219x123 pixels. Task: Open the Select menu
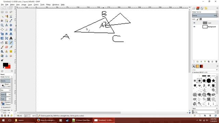12,4
